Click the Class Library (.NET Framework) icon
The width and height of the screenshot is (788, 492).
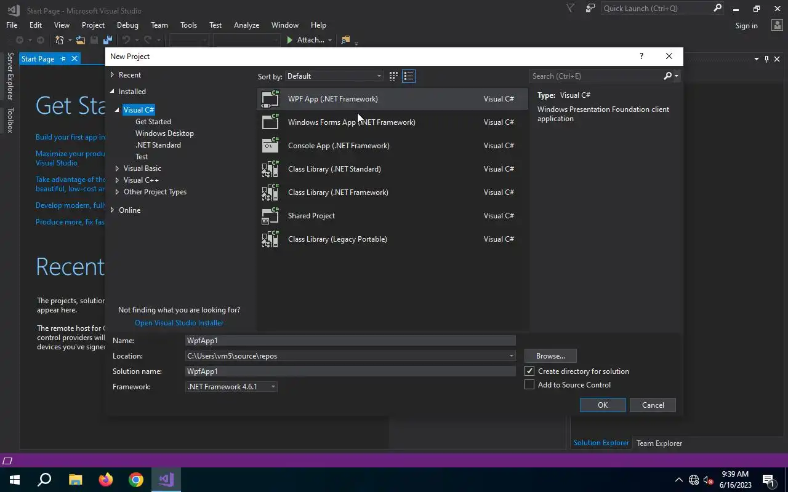(x=270, y=192)
